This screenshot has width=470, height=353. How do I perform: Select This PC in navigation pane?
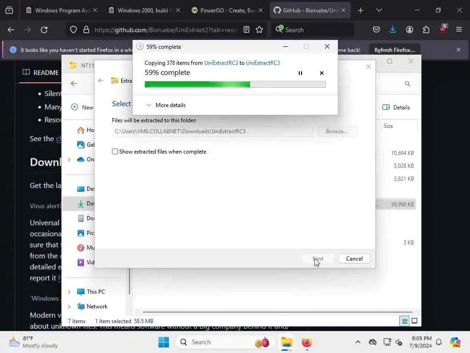click(x=91, y=292)
